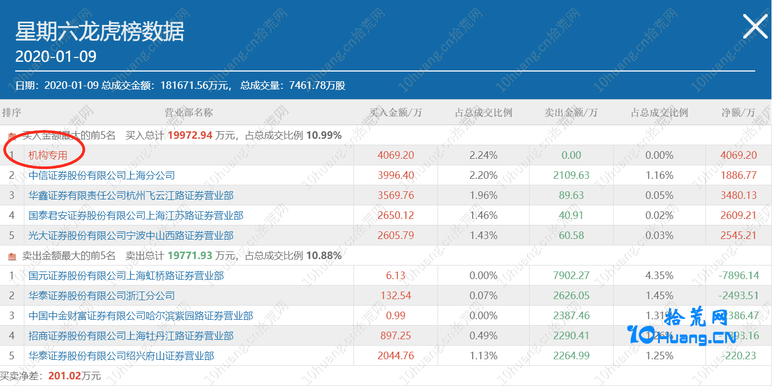Select the sell amount 2387.46 cell

click(x=571, y=316)
